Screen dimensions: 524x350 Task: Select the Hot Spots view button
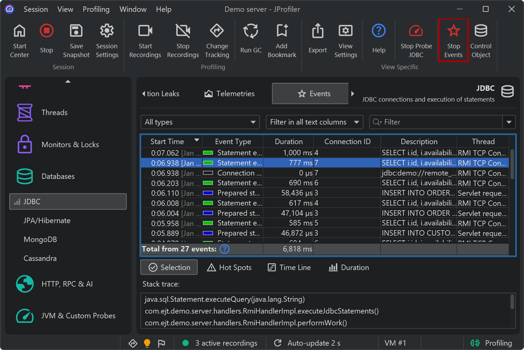point(230,268)
